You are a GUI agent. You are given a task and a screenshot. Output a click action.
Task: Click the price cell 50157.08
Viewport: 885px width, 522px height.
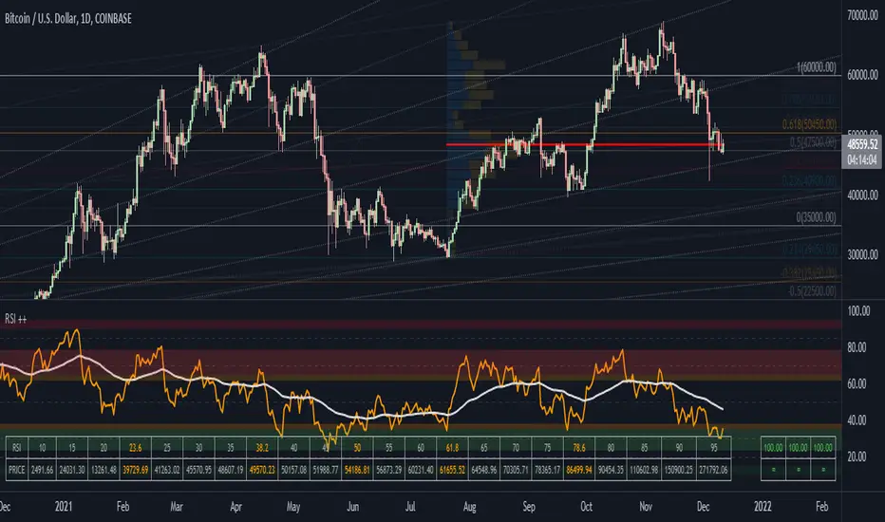coord(293,470)
